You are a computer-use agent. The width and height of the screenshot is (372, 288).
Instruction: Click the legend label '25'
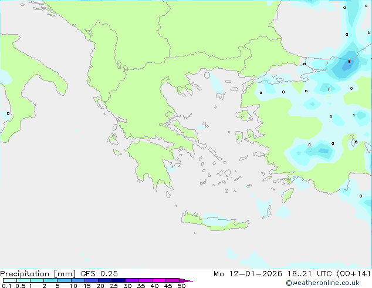click(x=114, y=286)
